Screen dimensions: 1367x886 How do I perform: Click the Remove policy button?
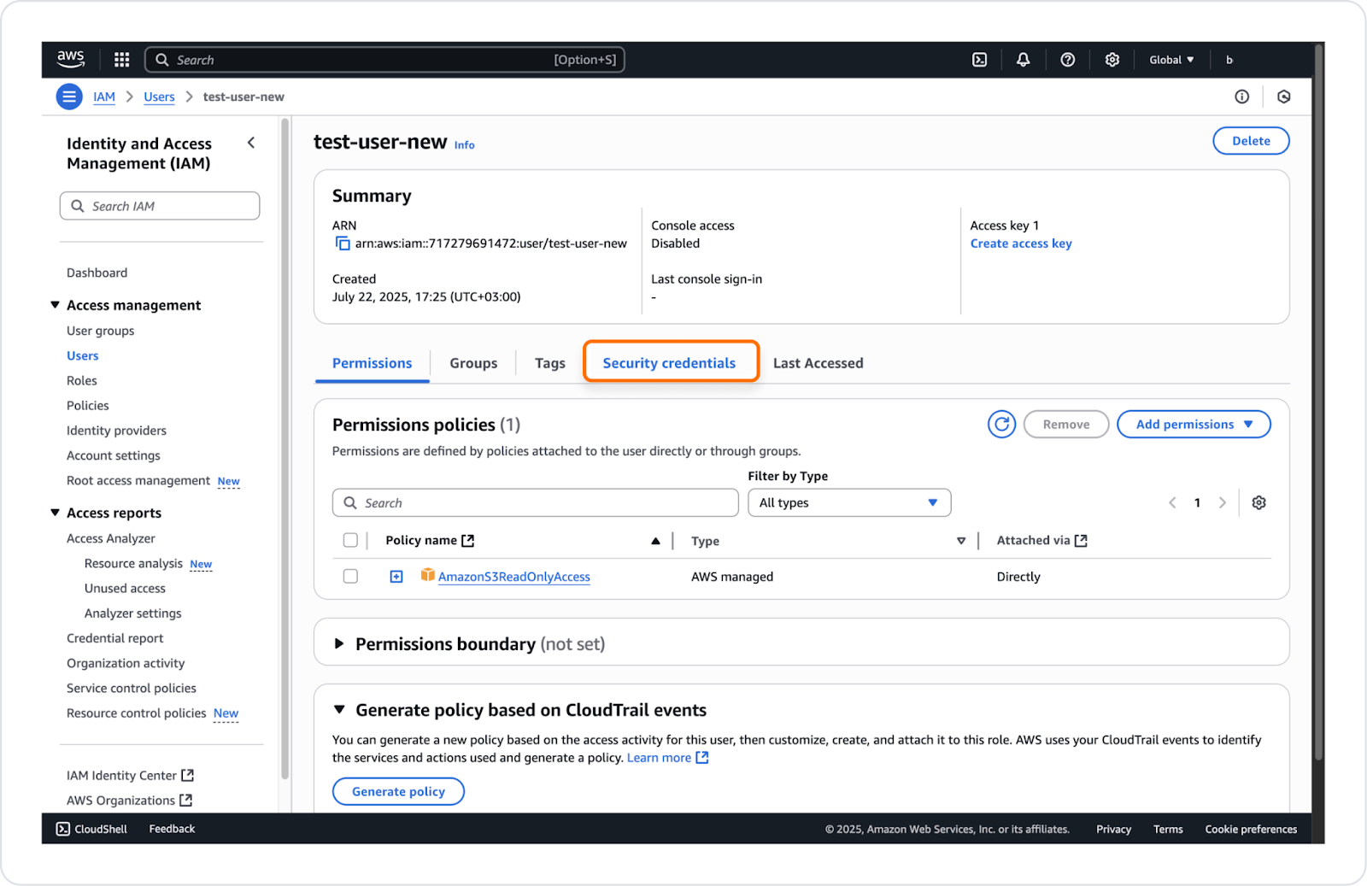[1065, 424]
